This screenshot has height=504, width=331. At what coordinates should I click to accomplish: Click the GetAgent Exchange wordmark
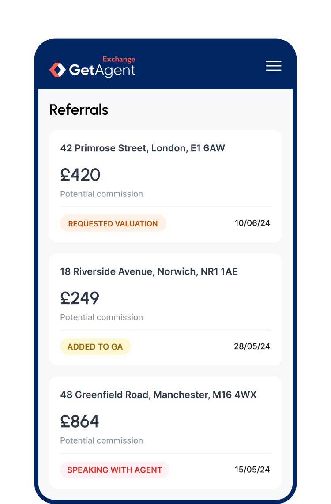pos(102,70)
